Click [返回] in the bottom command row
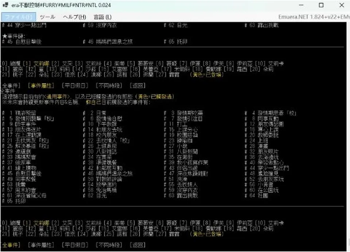Image resolution: width=350 pixels, height=252 pixels. point(137,245)
